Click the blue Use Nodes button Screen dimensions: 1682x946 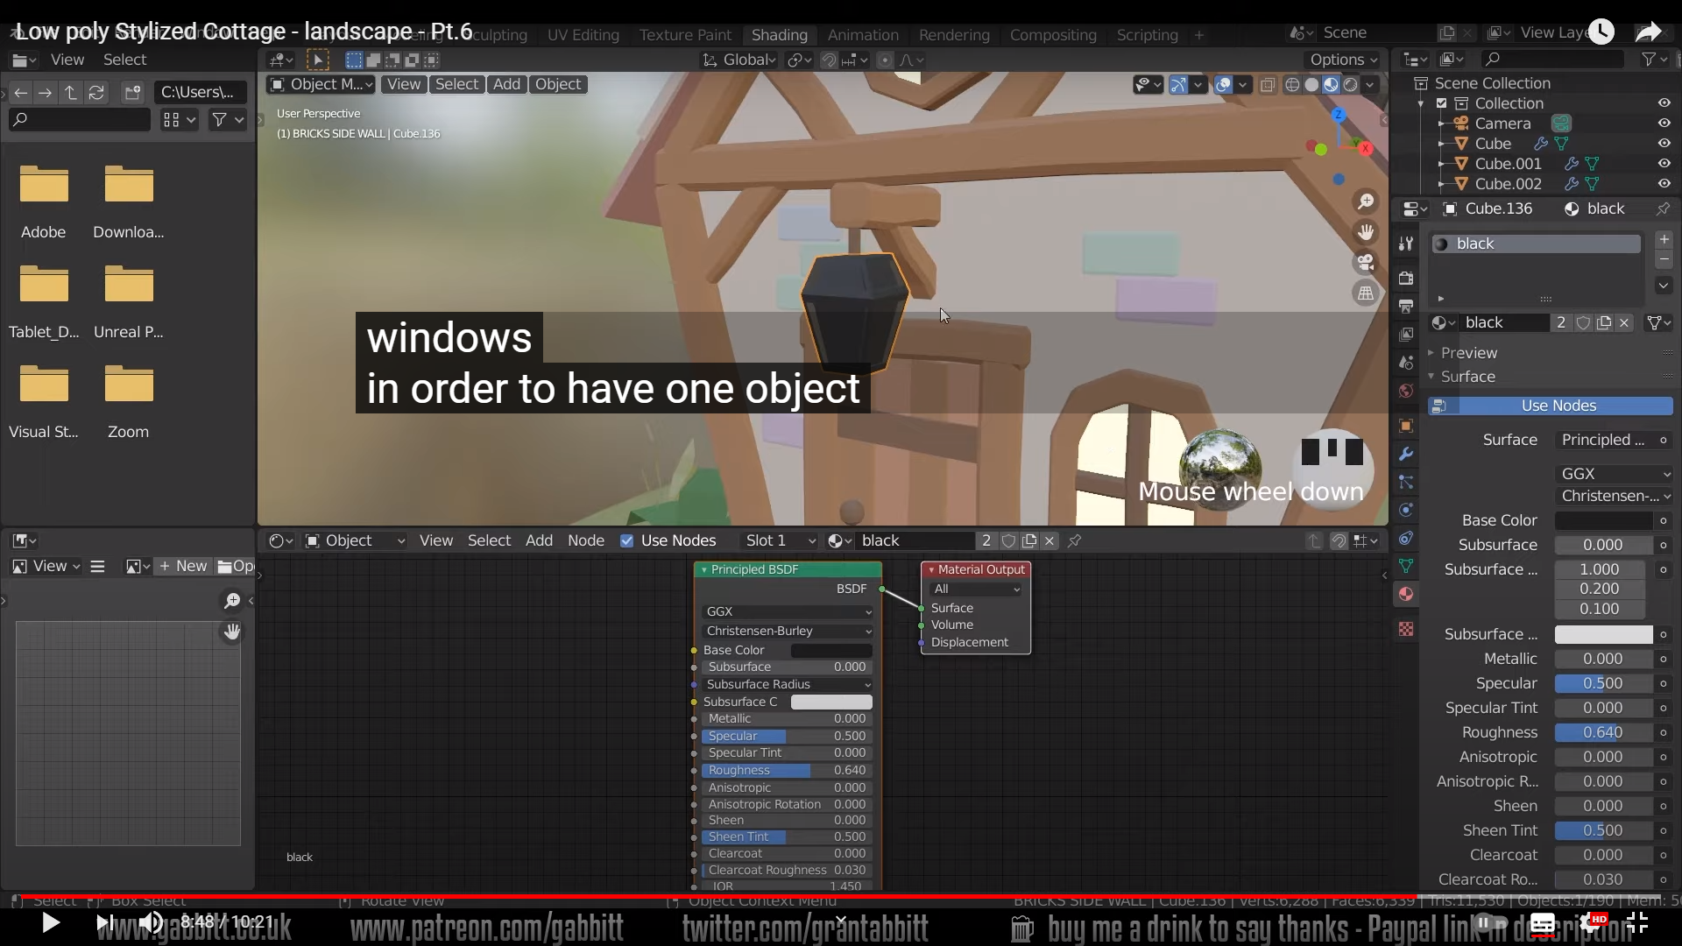pos(1558,406)
